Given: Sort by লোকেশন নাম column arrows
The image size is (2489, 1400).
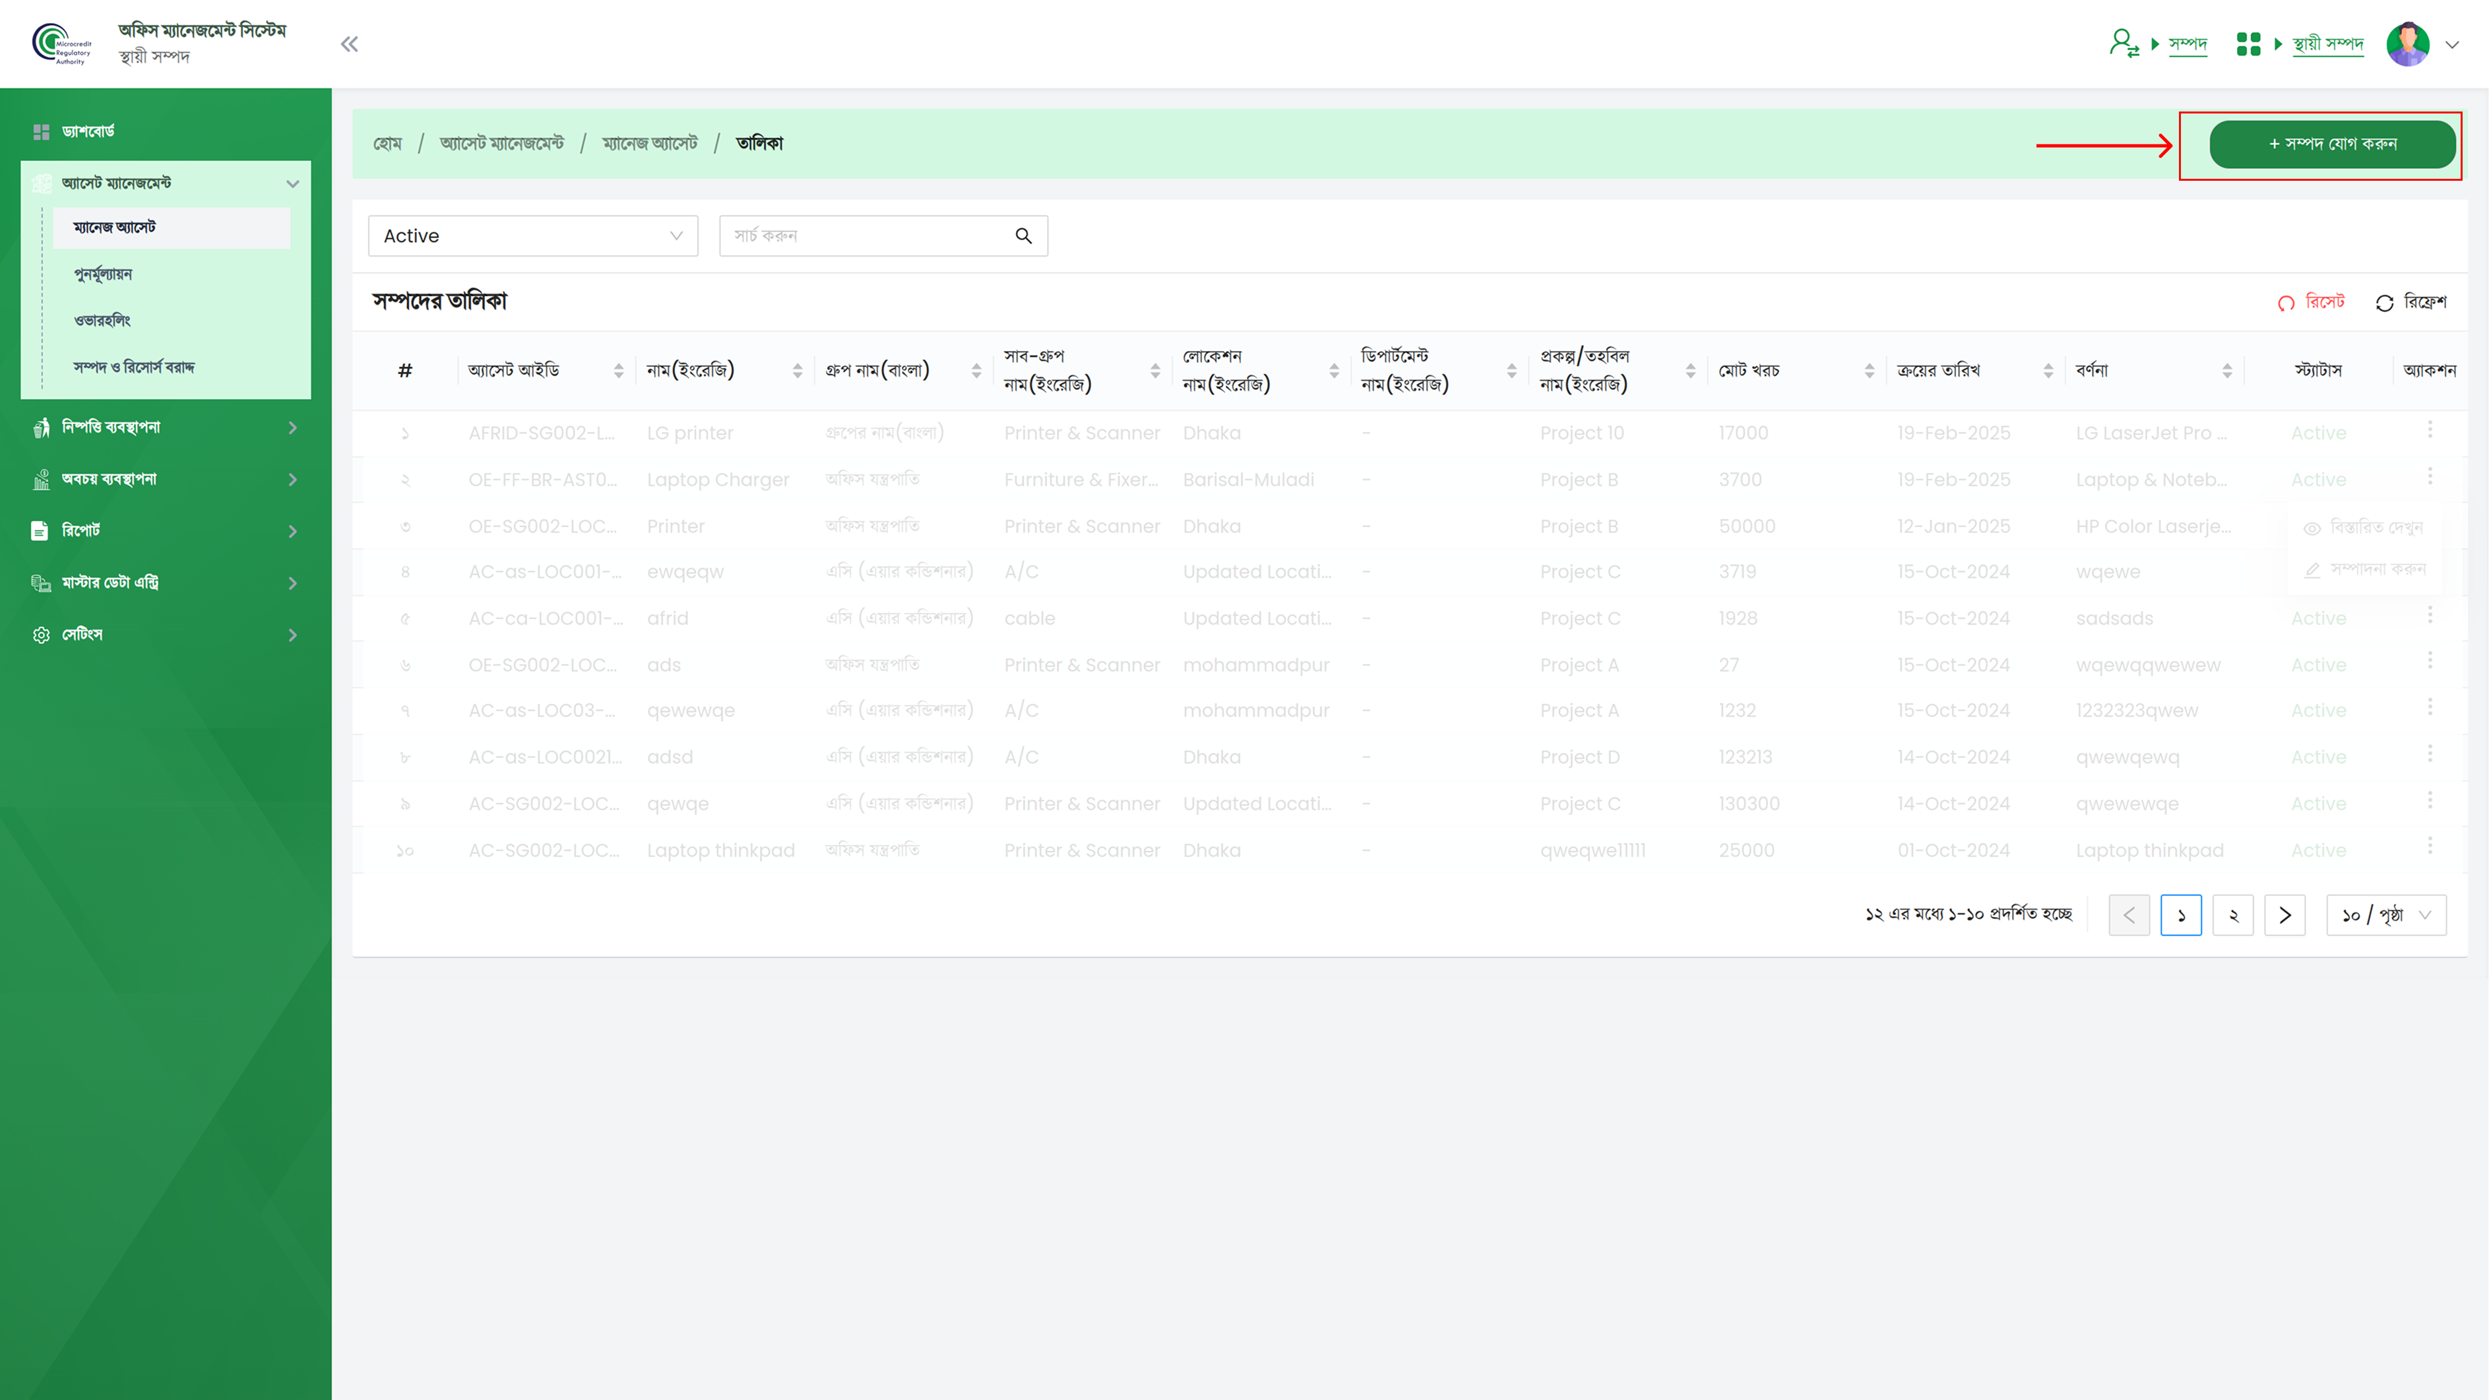Looking at the screenshot, I should [1333, 371].
